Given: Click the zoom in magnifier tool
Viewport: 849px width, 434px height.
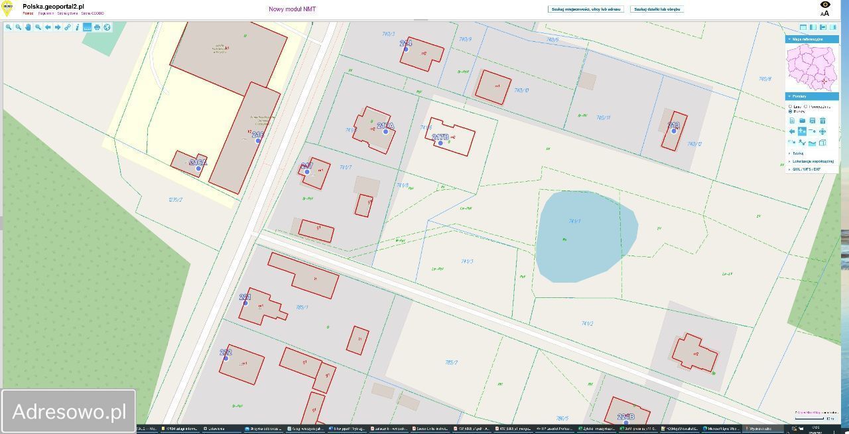Looking at the screenshot, I should (9, 27).
